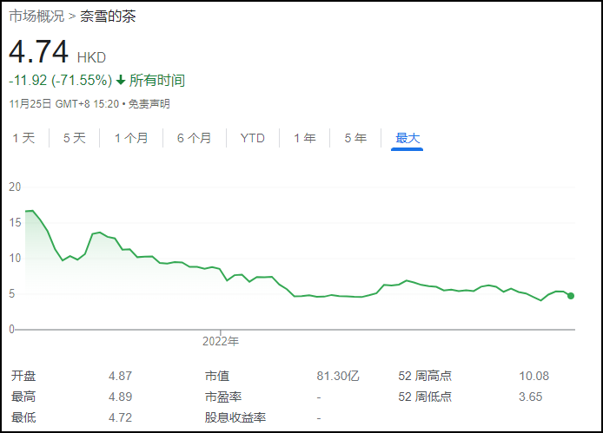Select the 最大 range tab

408,138
